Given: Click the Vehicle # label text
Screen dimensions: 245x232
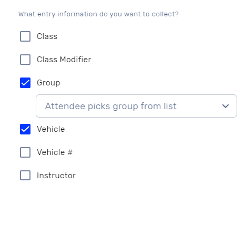Looking at the screenshot, I should [55, 152].
